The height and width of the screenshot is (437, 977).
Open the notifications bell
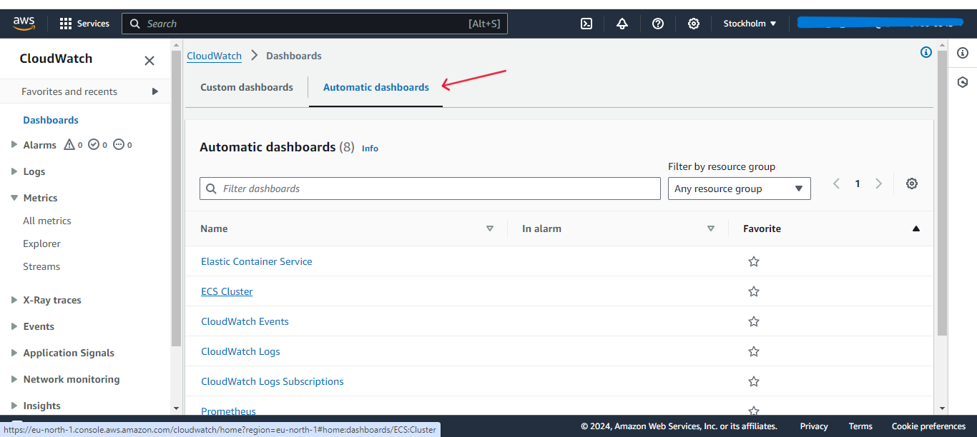click(622, 24)
